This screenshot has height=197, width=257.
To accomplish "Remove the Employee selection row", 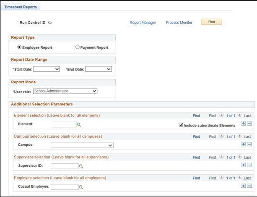I will click(x=249, y=186).
